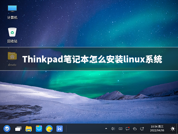178x134 pixels.
Task: Open the WPS Writer icon
Action: [x=59, y=129]
